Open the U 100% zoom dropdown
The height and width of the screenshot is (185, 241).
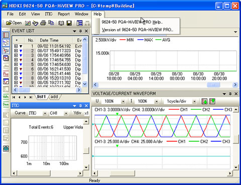[x=123, y=101]
